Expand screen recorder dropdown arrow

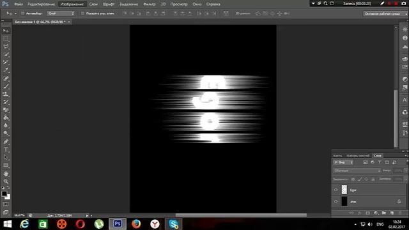[313, 3]
